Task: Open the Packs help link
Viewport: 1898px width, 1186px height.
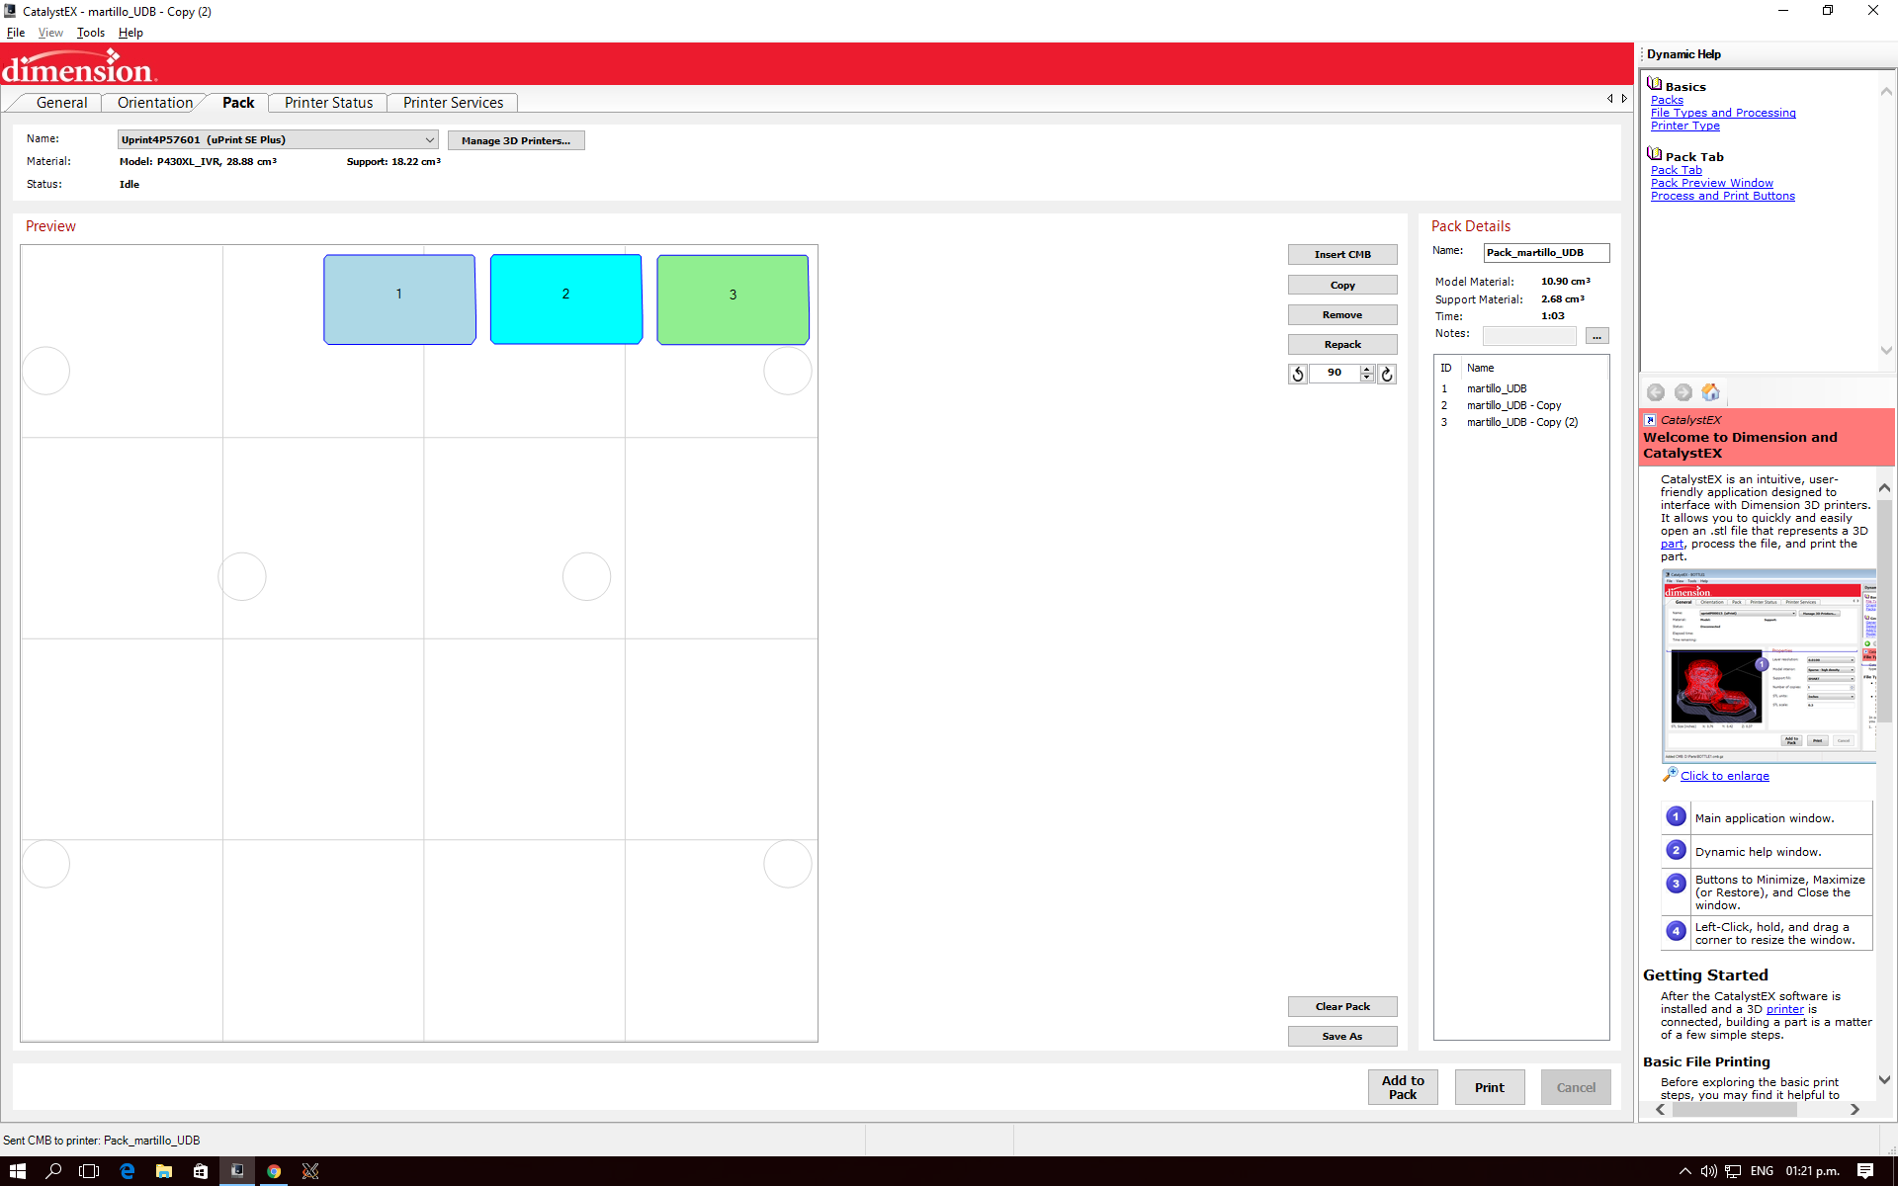Action: [x=1667, y=100]
